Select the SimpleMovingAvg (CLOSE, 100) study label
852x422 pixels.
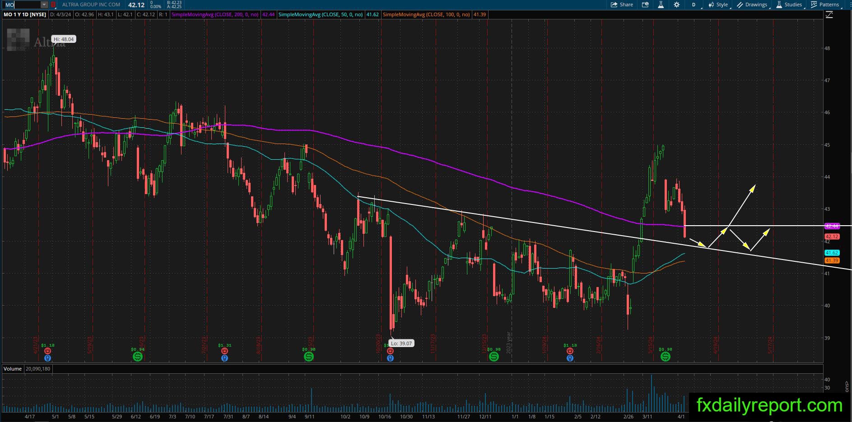(x=427, y=14)
